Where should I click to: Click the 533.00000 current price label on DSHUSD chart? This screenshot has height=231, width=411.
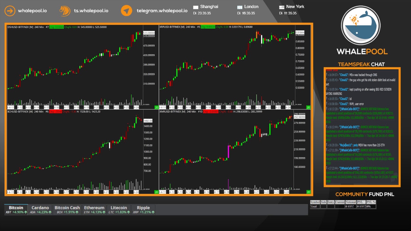coord(149,33)
